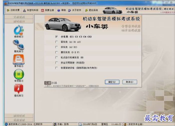Viewport: 175px width, 126px height.
Task: Click the 我要注册 toolbar button
Action: pos(47,10)
